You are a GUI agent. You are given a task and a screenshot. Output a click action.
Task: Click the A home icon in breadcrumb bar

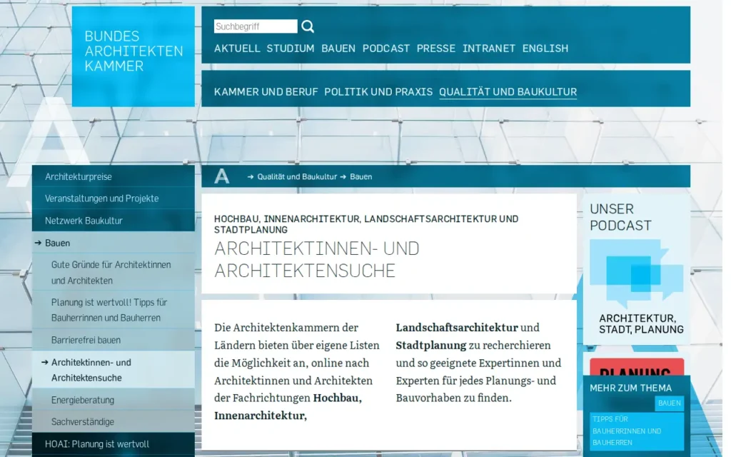pyautogui.click(x=221, y=176)
